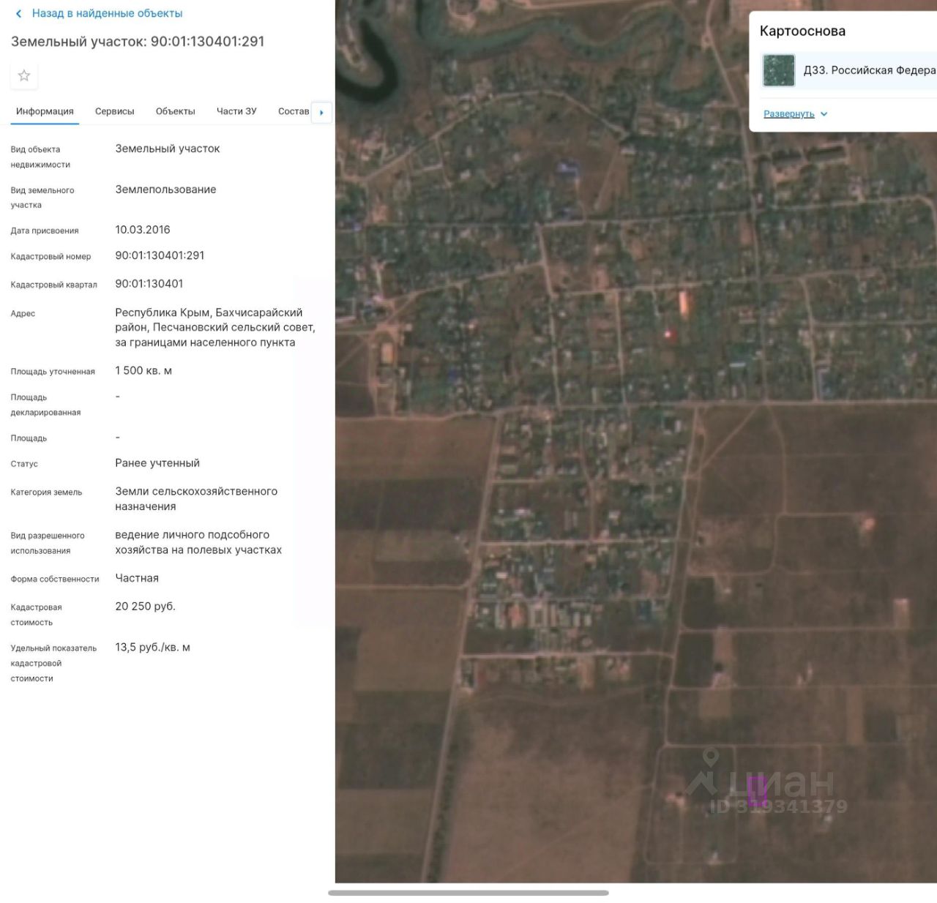Viewport: 937px width, 903px height.
Task: Click cadastral quarter value 90:01:130401
Action: coord(149,284)
